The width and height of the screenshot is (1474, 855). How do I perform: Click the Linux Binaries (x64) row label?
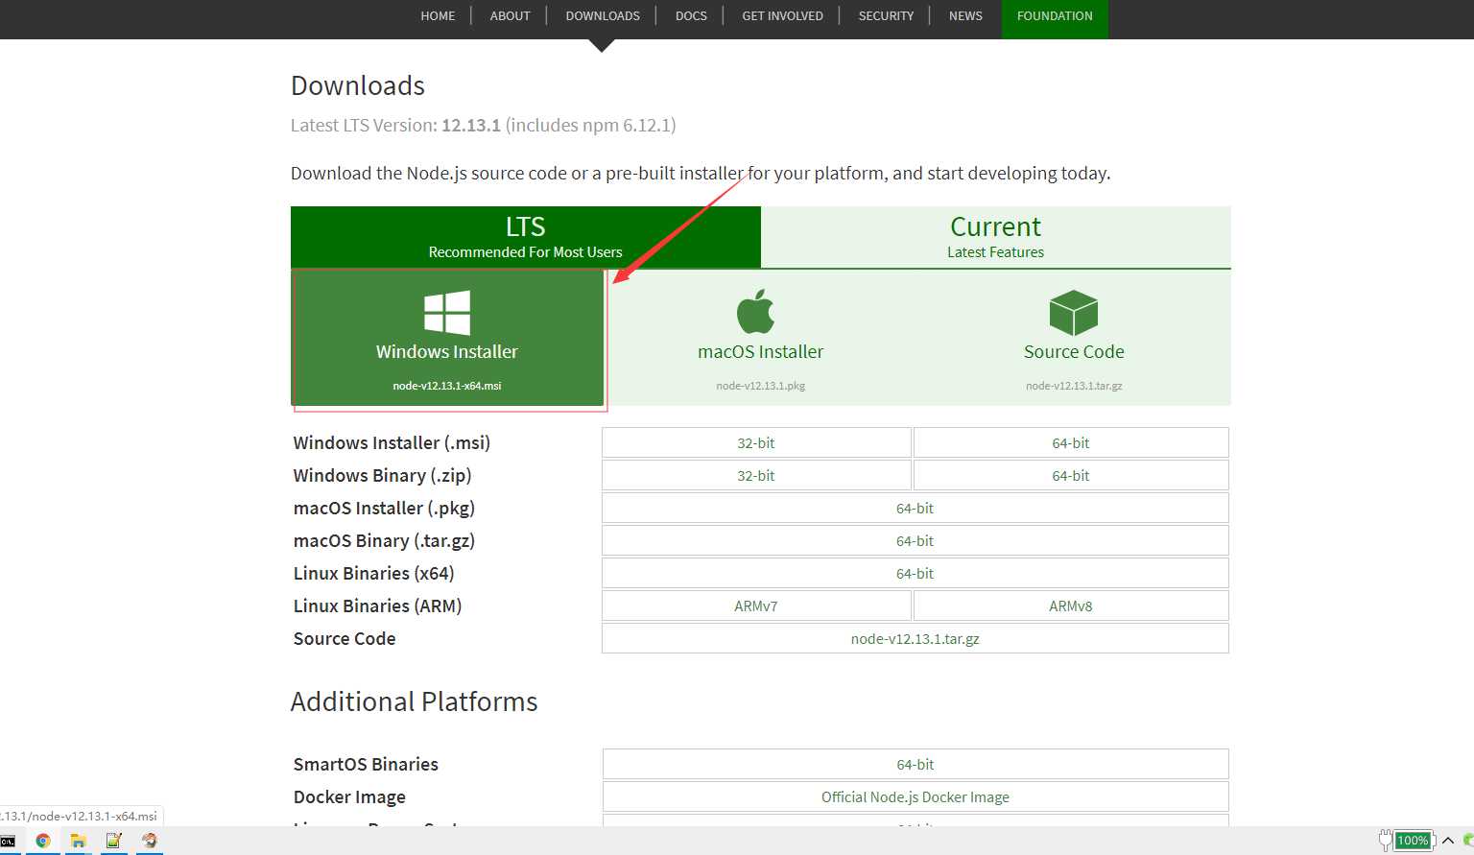tap(373, 573)
